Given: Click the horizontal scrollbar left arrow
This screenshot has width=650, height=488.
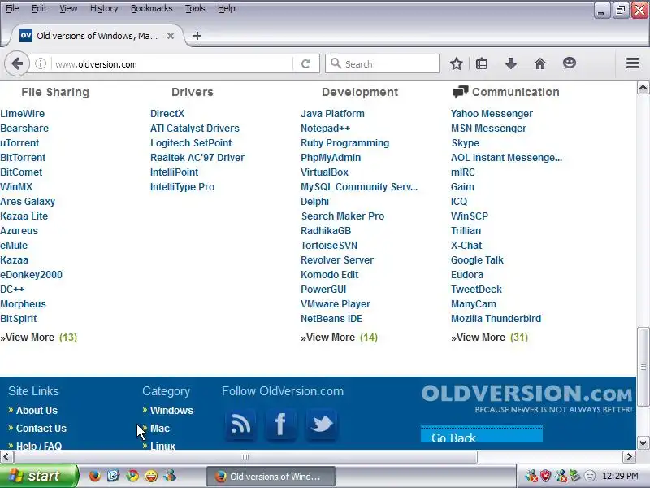Looking at the screenshot, I should click(x=6, y=457).
